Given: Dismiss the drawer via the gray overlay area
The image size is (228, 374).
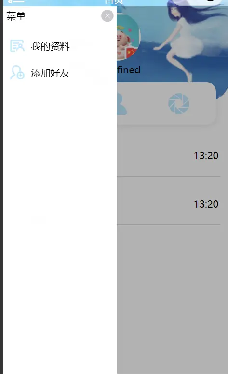Looking at the screenshot, I should (172, 298).
